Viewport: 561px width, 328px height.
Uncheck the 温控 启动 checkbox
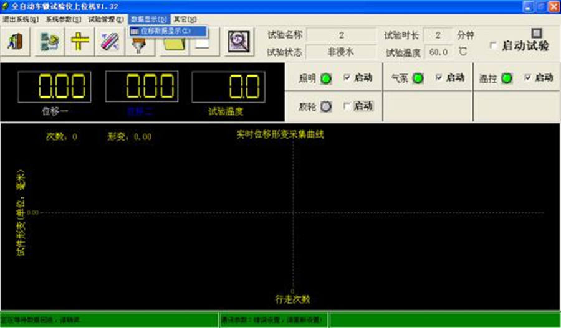pyautogui.click(x=527, y=77)
